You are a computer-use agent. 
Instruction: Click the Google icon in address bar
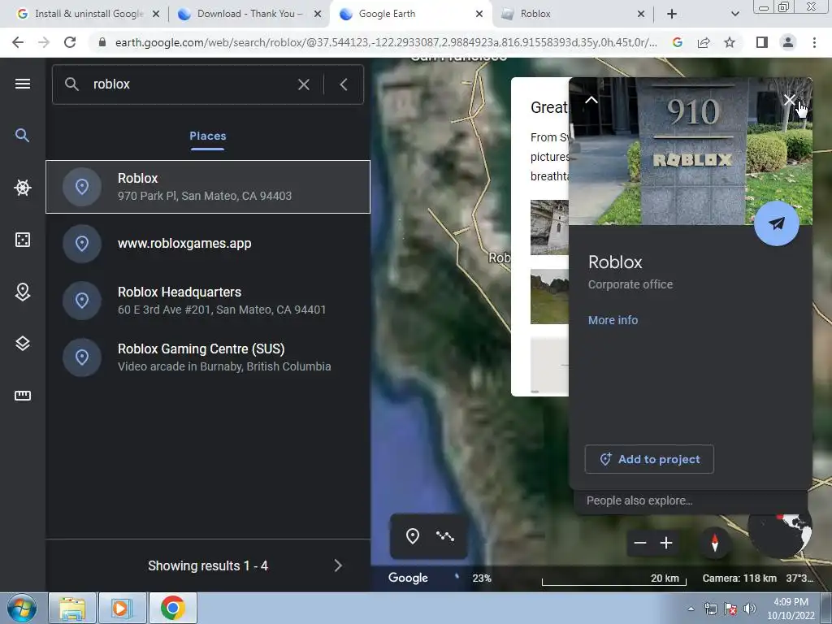[678, 42]
